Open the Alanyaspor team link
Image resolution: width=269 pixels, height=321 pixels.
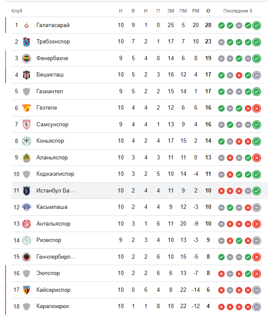pyautogui.click(x=52, y=158)
